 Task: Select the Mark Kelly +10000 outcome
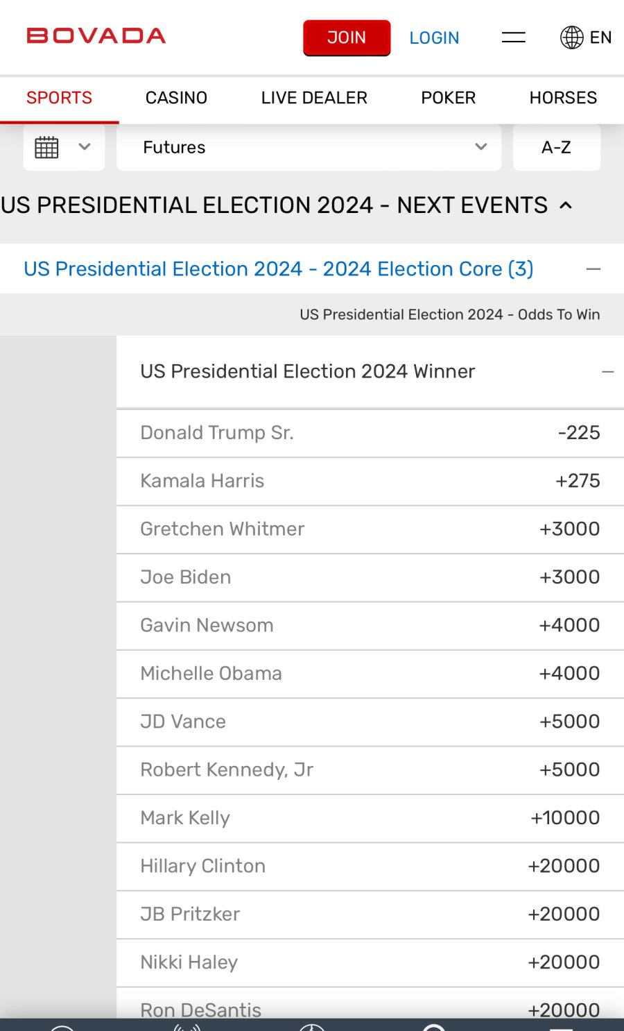[565, 818]
